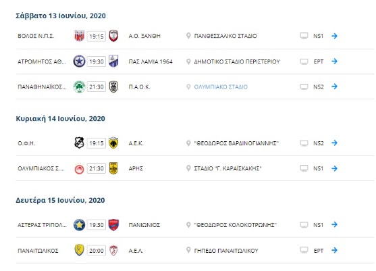Screen dimensions: 376x271
Task: Select the 20:00 kickoff time box
Action: [97, 251]
